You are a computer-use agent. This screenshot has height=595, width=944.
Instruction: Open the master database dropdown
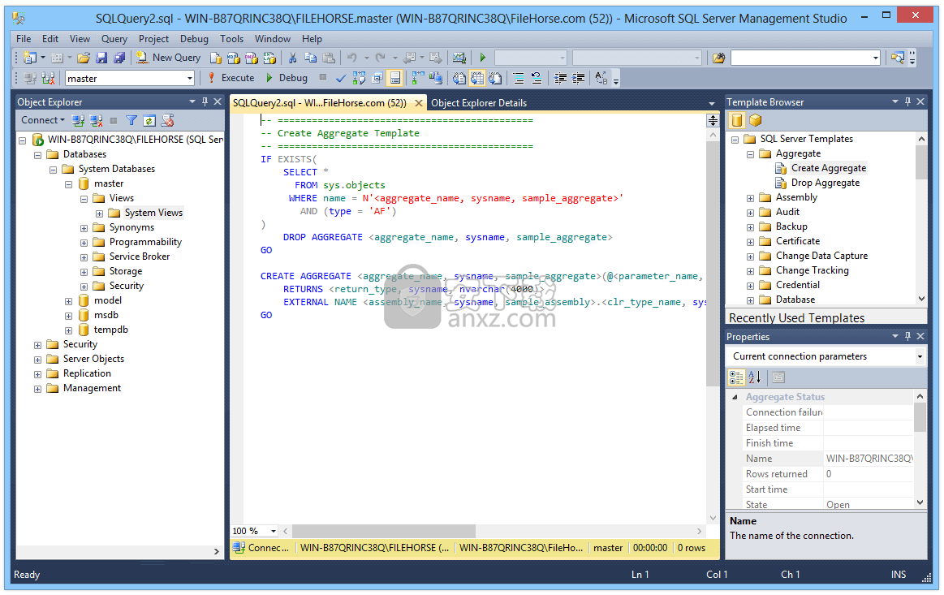190,78
